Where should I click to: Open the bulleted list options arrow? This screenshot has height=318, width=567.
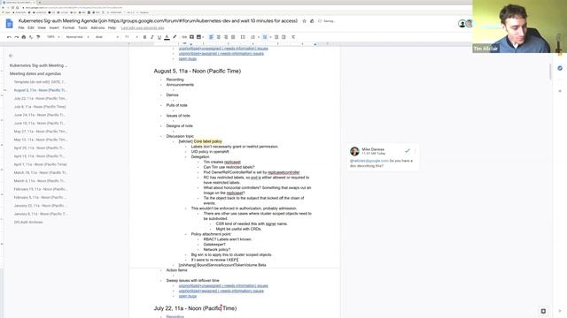coord(270,37)
